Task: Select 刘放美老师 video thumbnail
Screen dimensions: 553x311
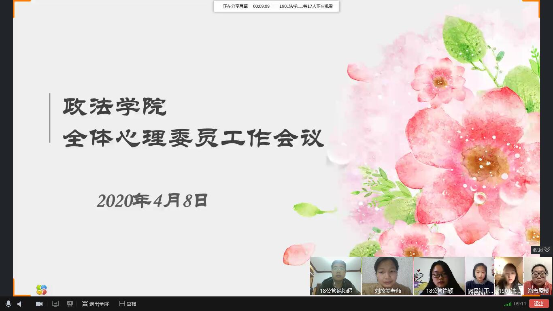Action: 387,276
